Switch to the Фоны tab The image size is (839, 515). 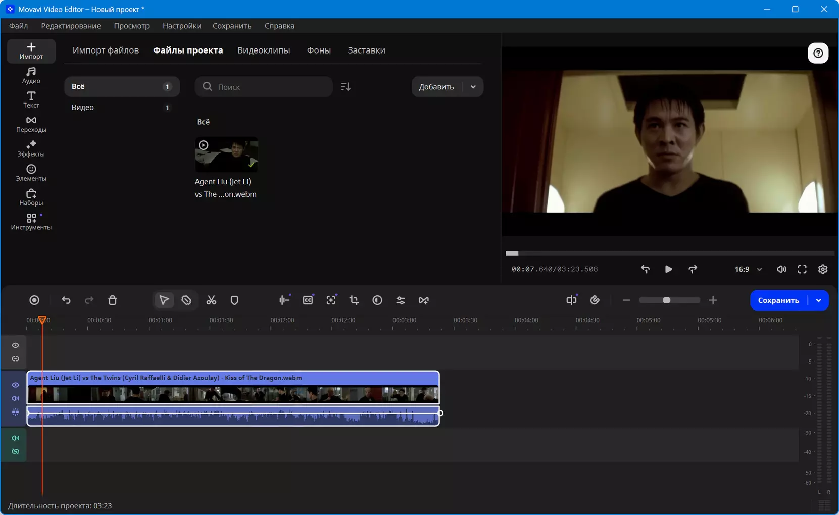click(319, 50)
